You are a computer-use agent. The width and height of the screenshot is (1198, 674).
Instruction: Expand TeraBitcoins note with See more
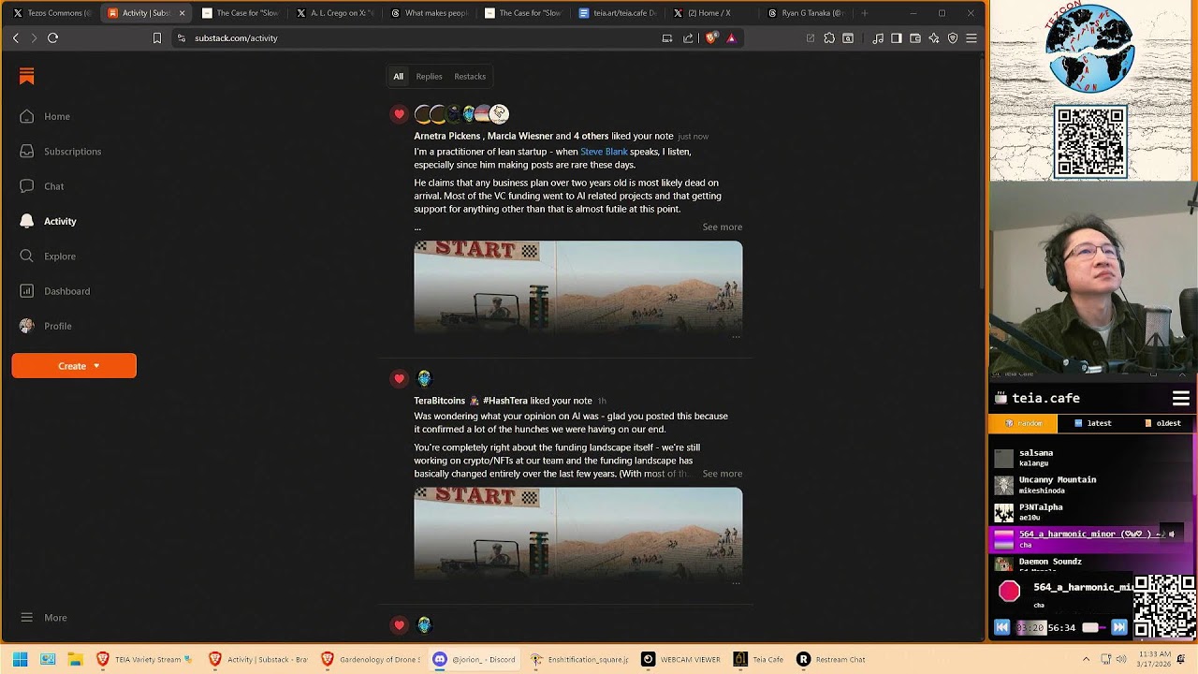tap(723, 474)
